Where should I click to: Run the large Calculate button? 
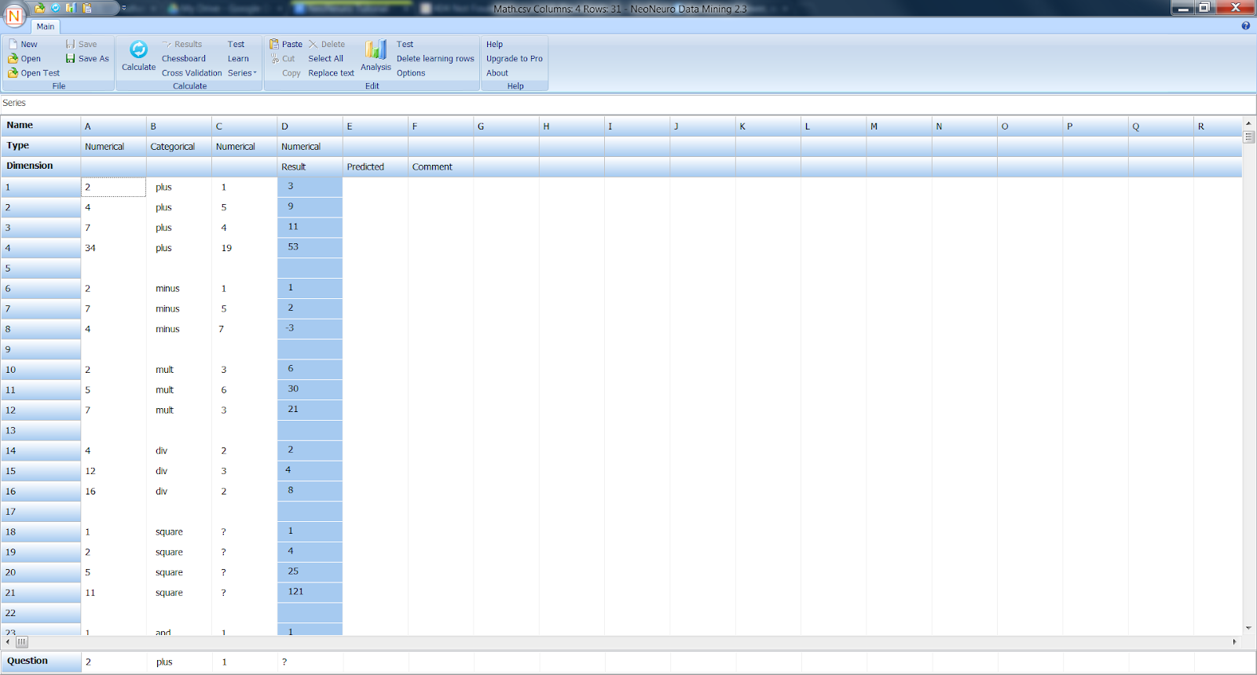[138, 56]
